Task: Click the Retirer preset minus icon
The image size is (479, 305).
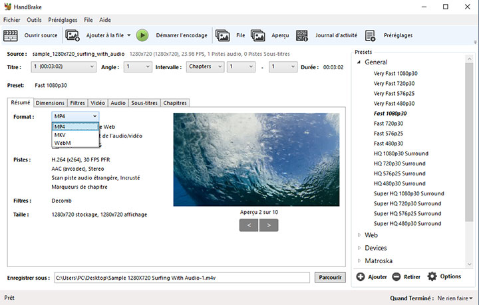Action: 396,276
